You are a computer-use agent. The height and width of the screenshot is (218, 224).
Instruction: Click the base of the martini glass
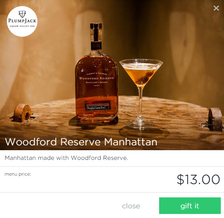point(140,124)
